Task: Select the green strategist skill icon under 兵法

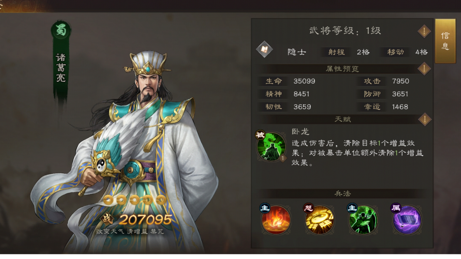Action: click(363, 219)
